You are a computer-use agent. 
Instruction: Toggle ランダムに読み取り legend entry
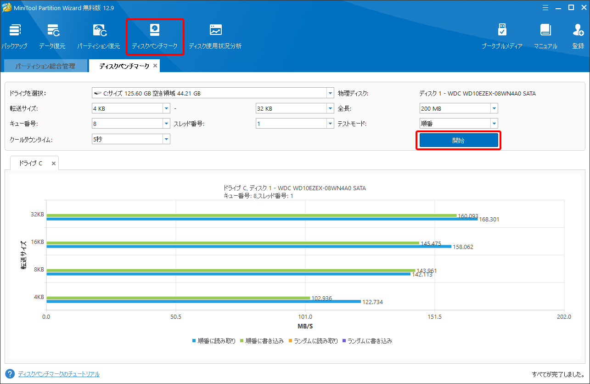click(314, 341)
